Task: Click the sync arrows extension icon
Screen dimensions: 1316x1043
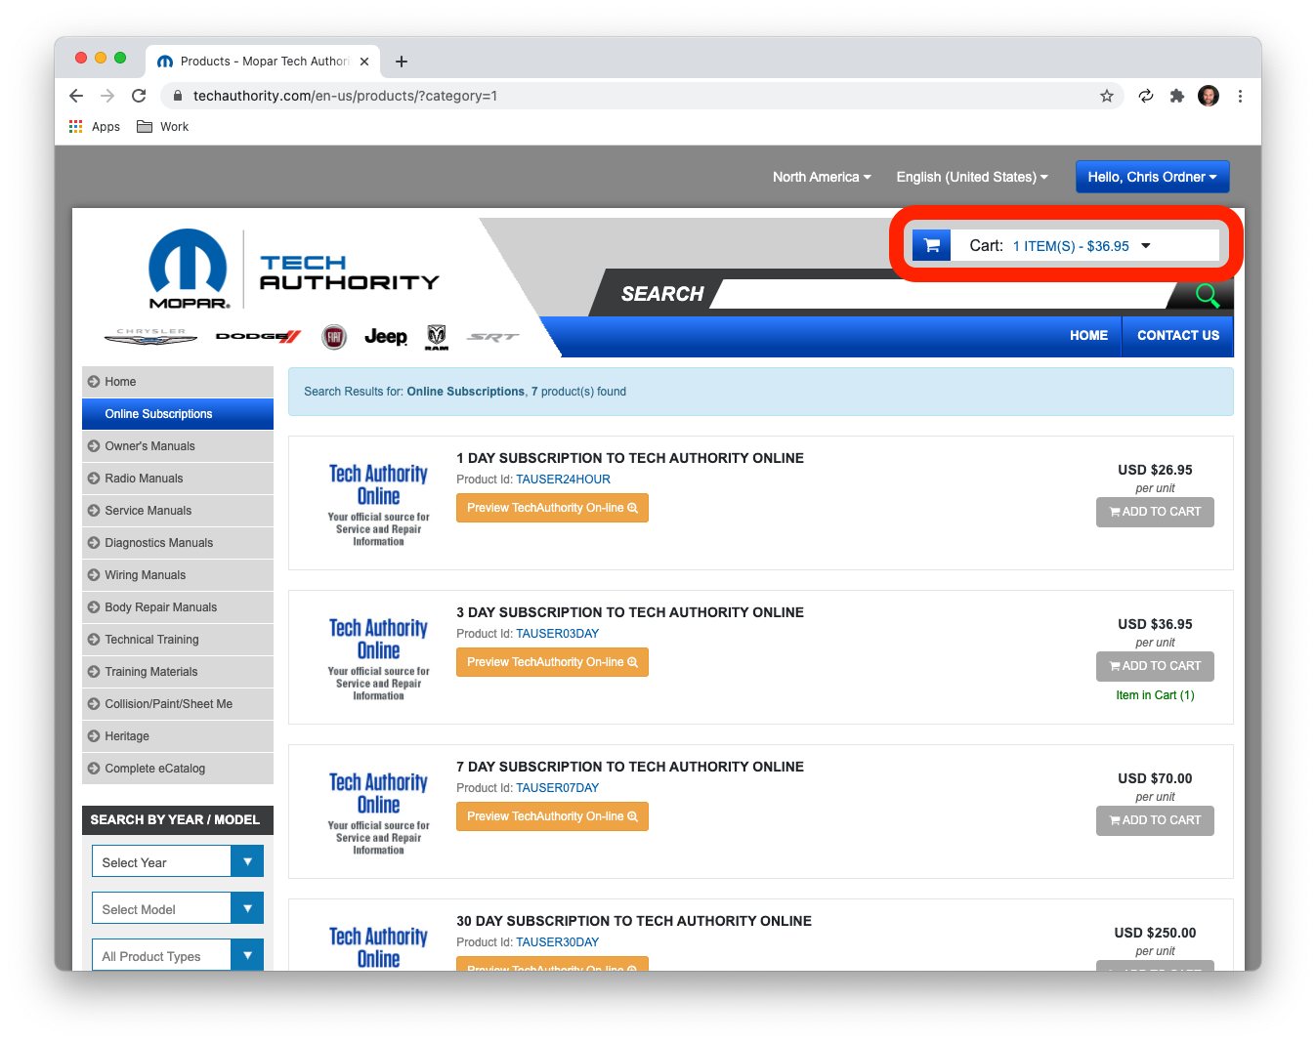Action: 1146,96
